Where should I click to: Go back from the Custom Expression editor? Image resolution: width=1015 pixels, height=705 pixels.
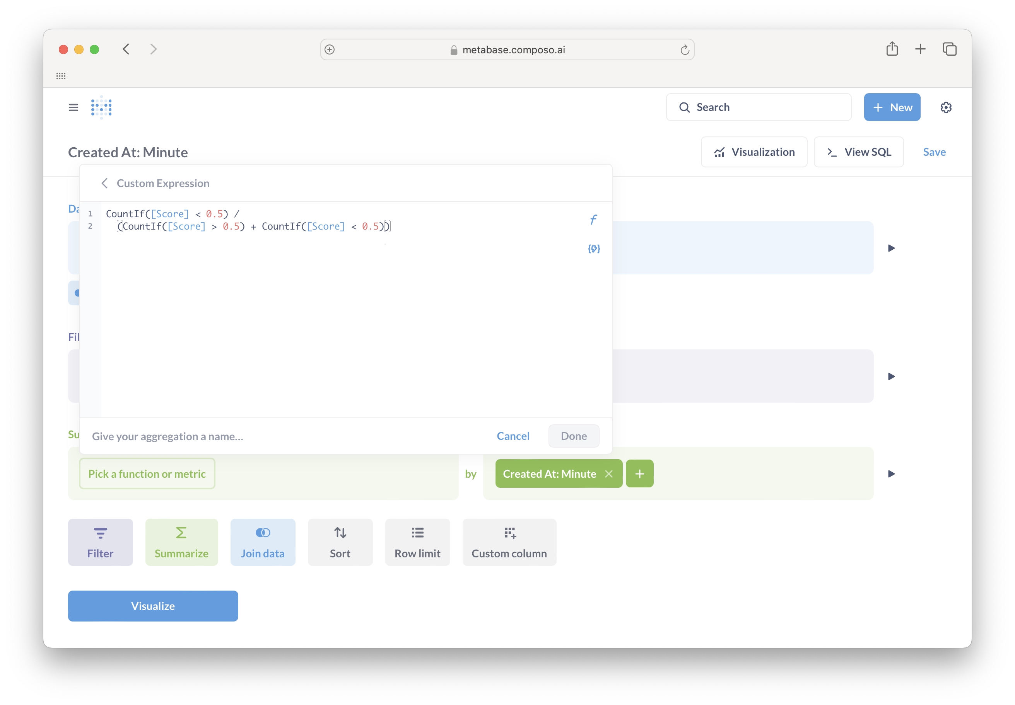(x=105, y=183)
